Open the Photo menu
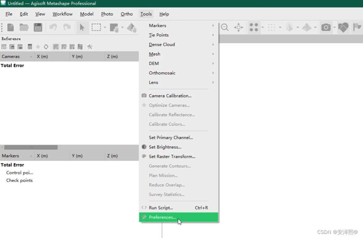Viewport: 363px width, 238px height. click(107, 14)
